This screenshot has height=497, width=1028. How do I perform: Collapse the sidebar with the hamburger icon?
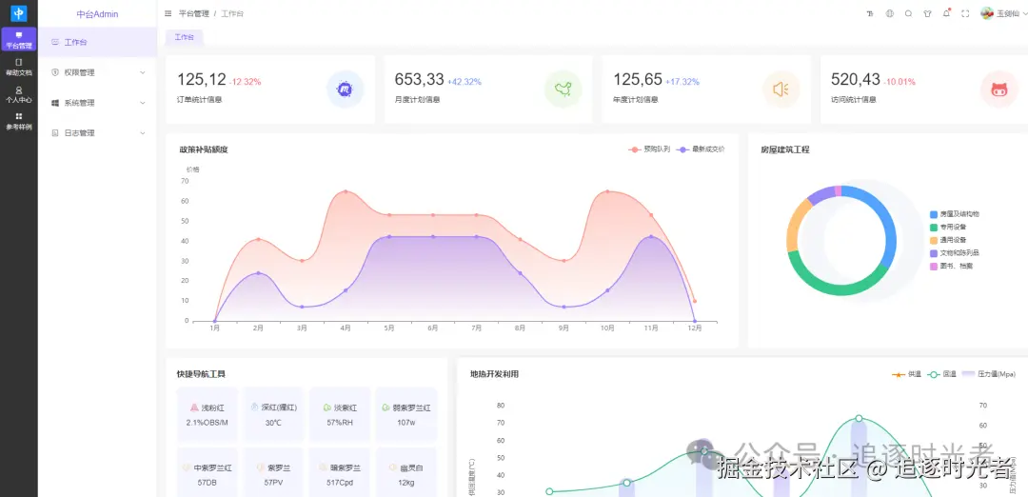click(168, 13)
